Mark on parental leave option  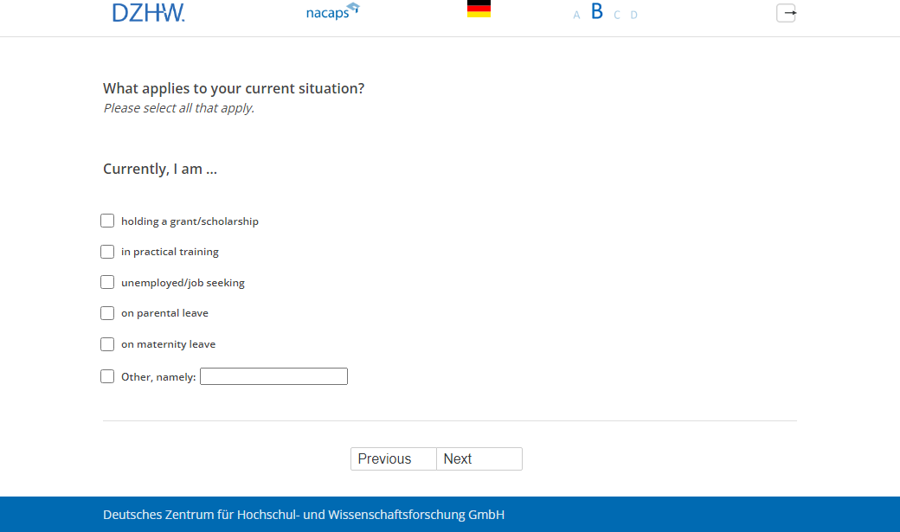107,313
